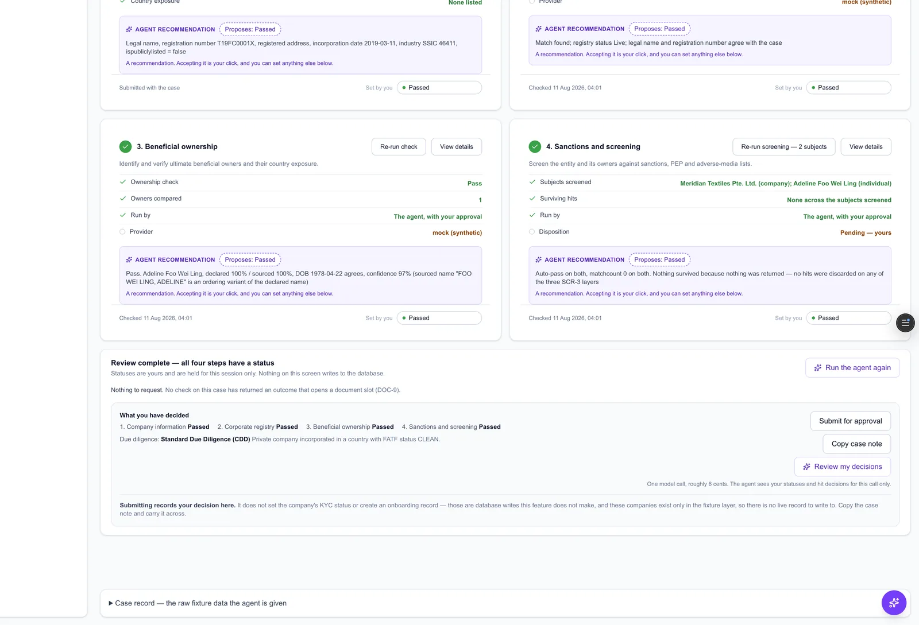919x625 pixels.
Task: Click the green check beside Sanctions and screening
Action: tap(535, 146)
